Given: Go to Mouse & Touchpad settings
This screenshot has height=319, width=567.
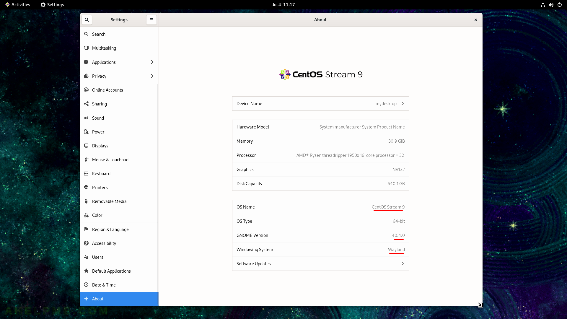Looking at the screenshot, I should click(x=119, y=159).
